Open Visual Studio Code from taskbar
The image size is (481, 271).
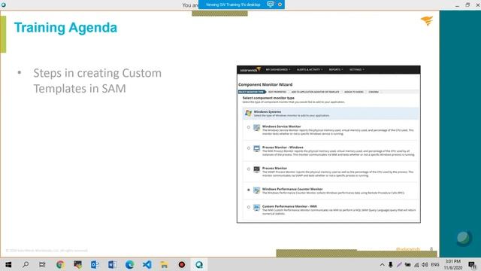(x=147, y=264)
